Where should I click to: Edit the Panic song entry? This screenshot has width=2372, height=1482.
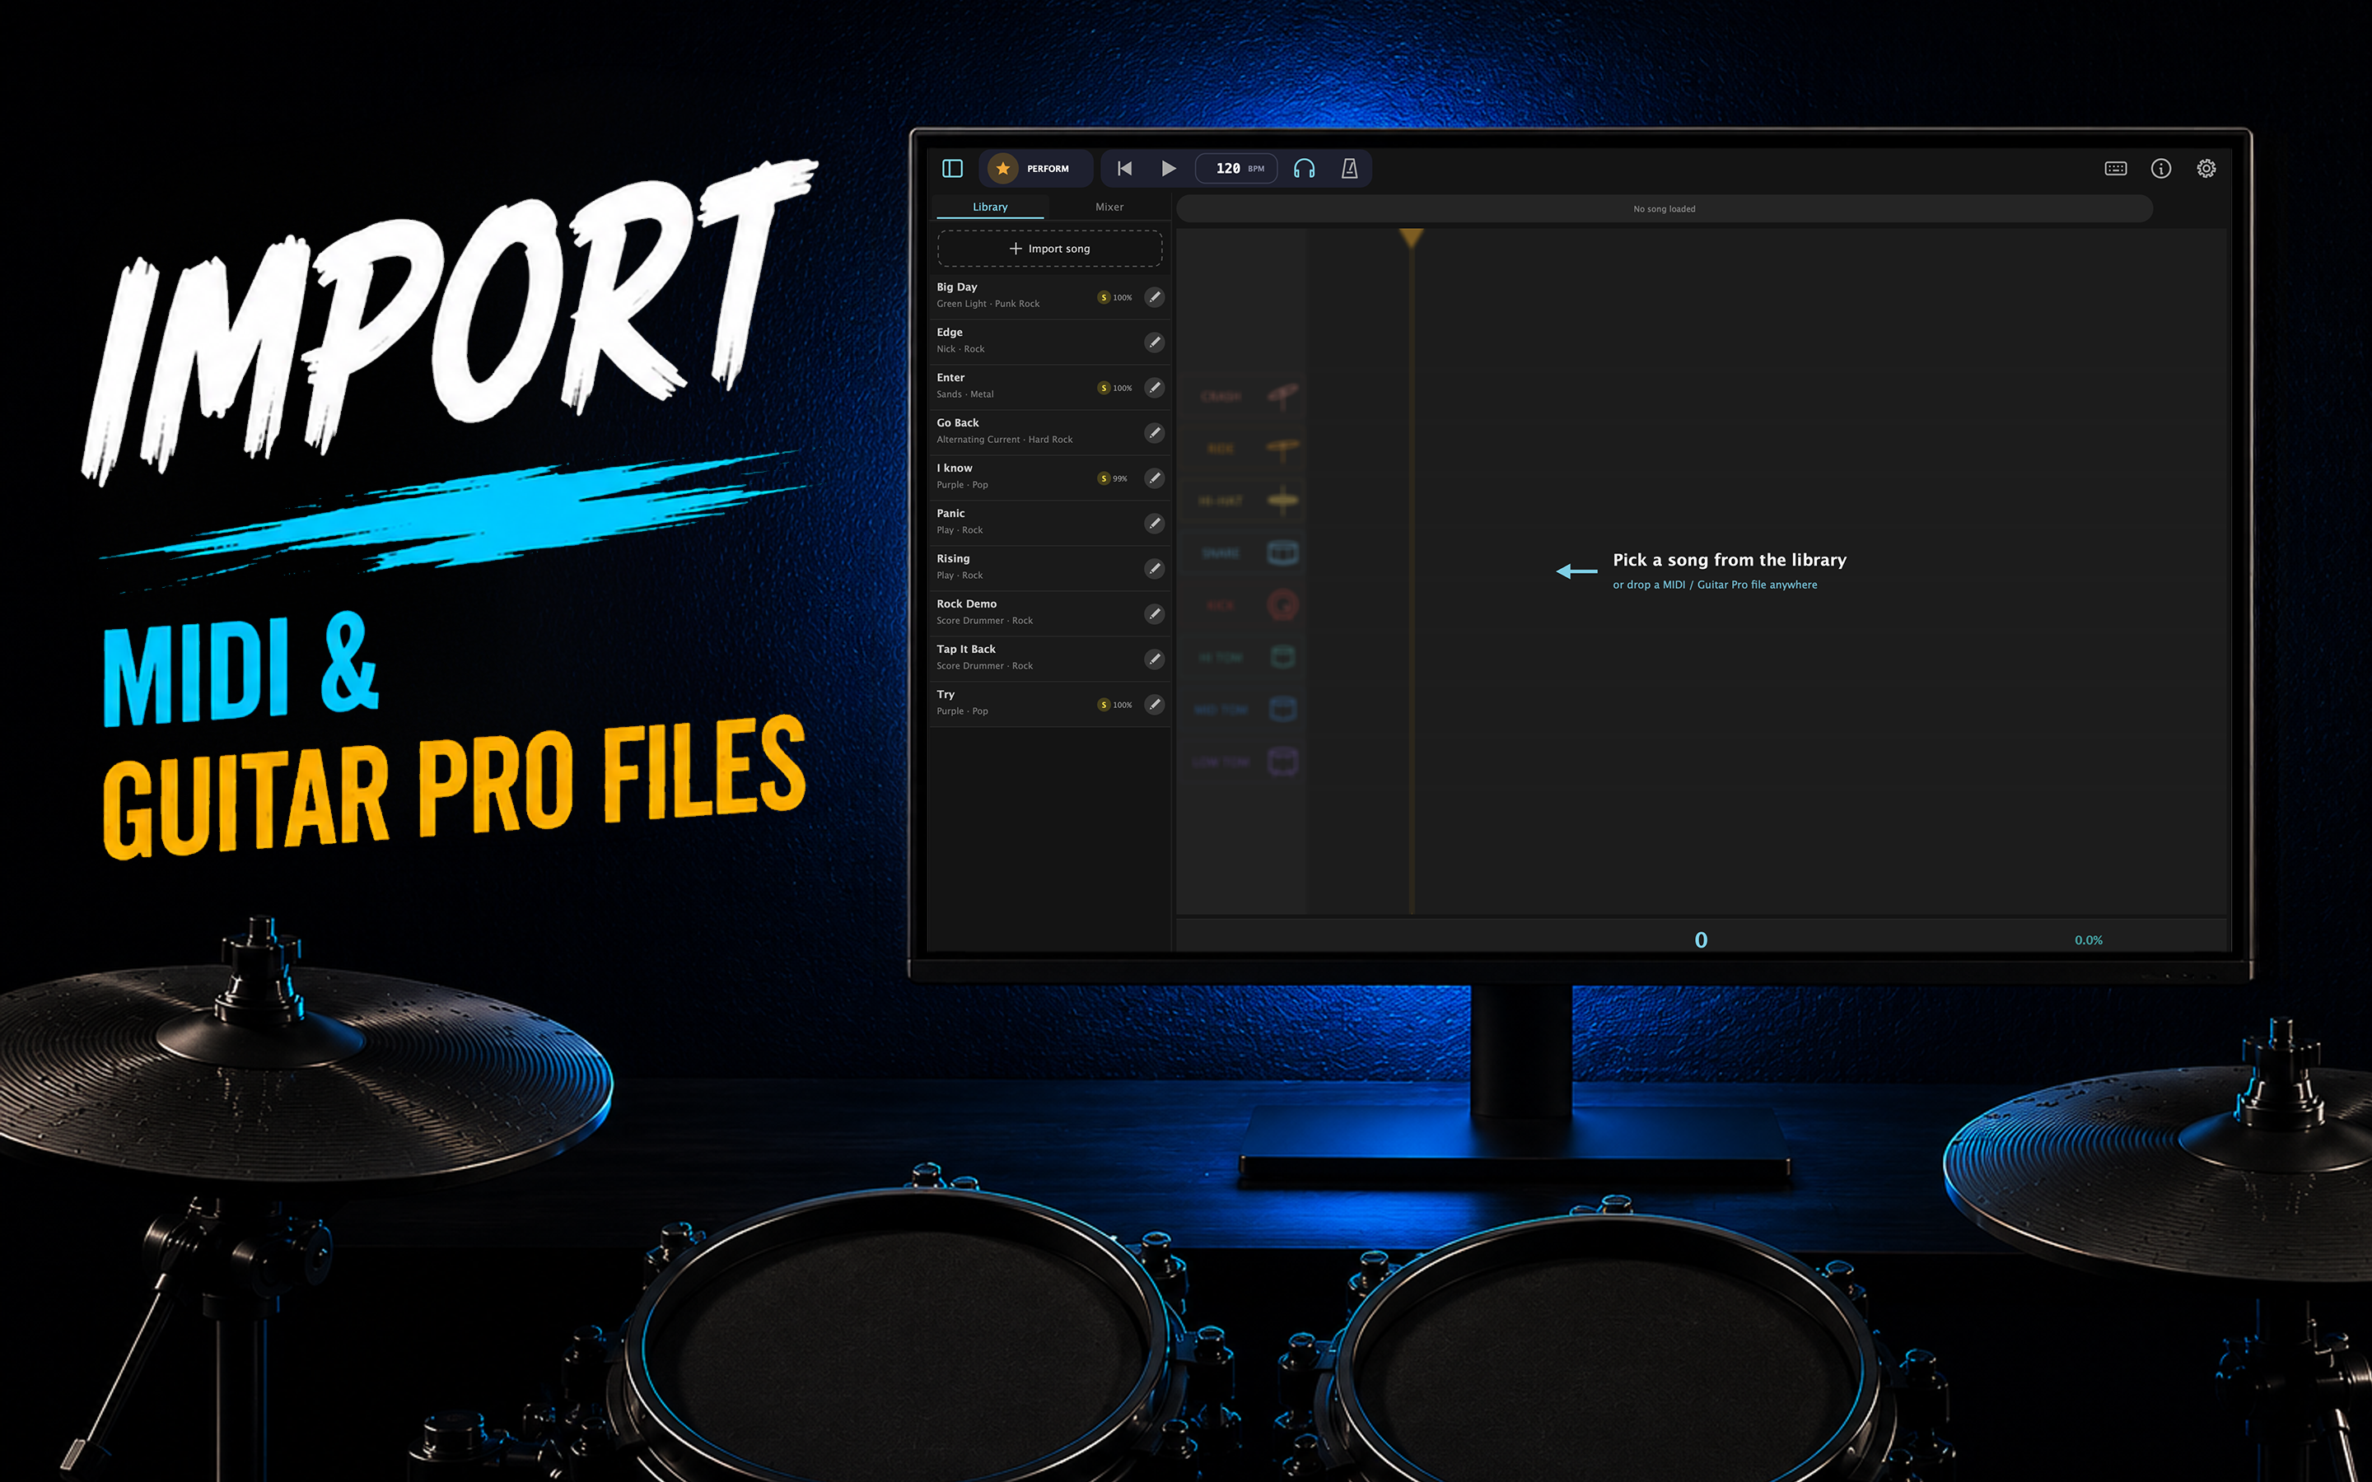tap(1155, 523)
